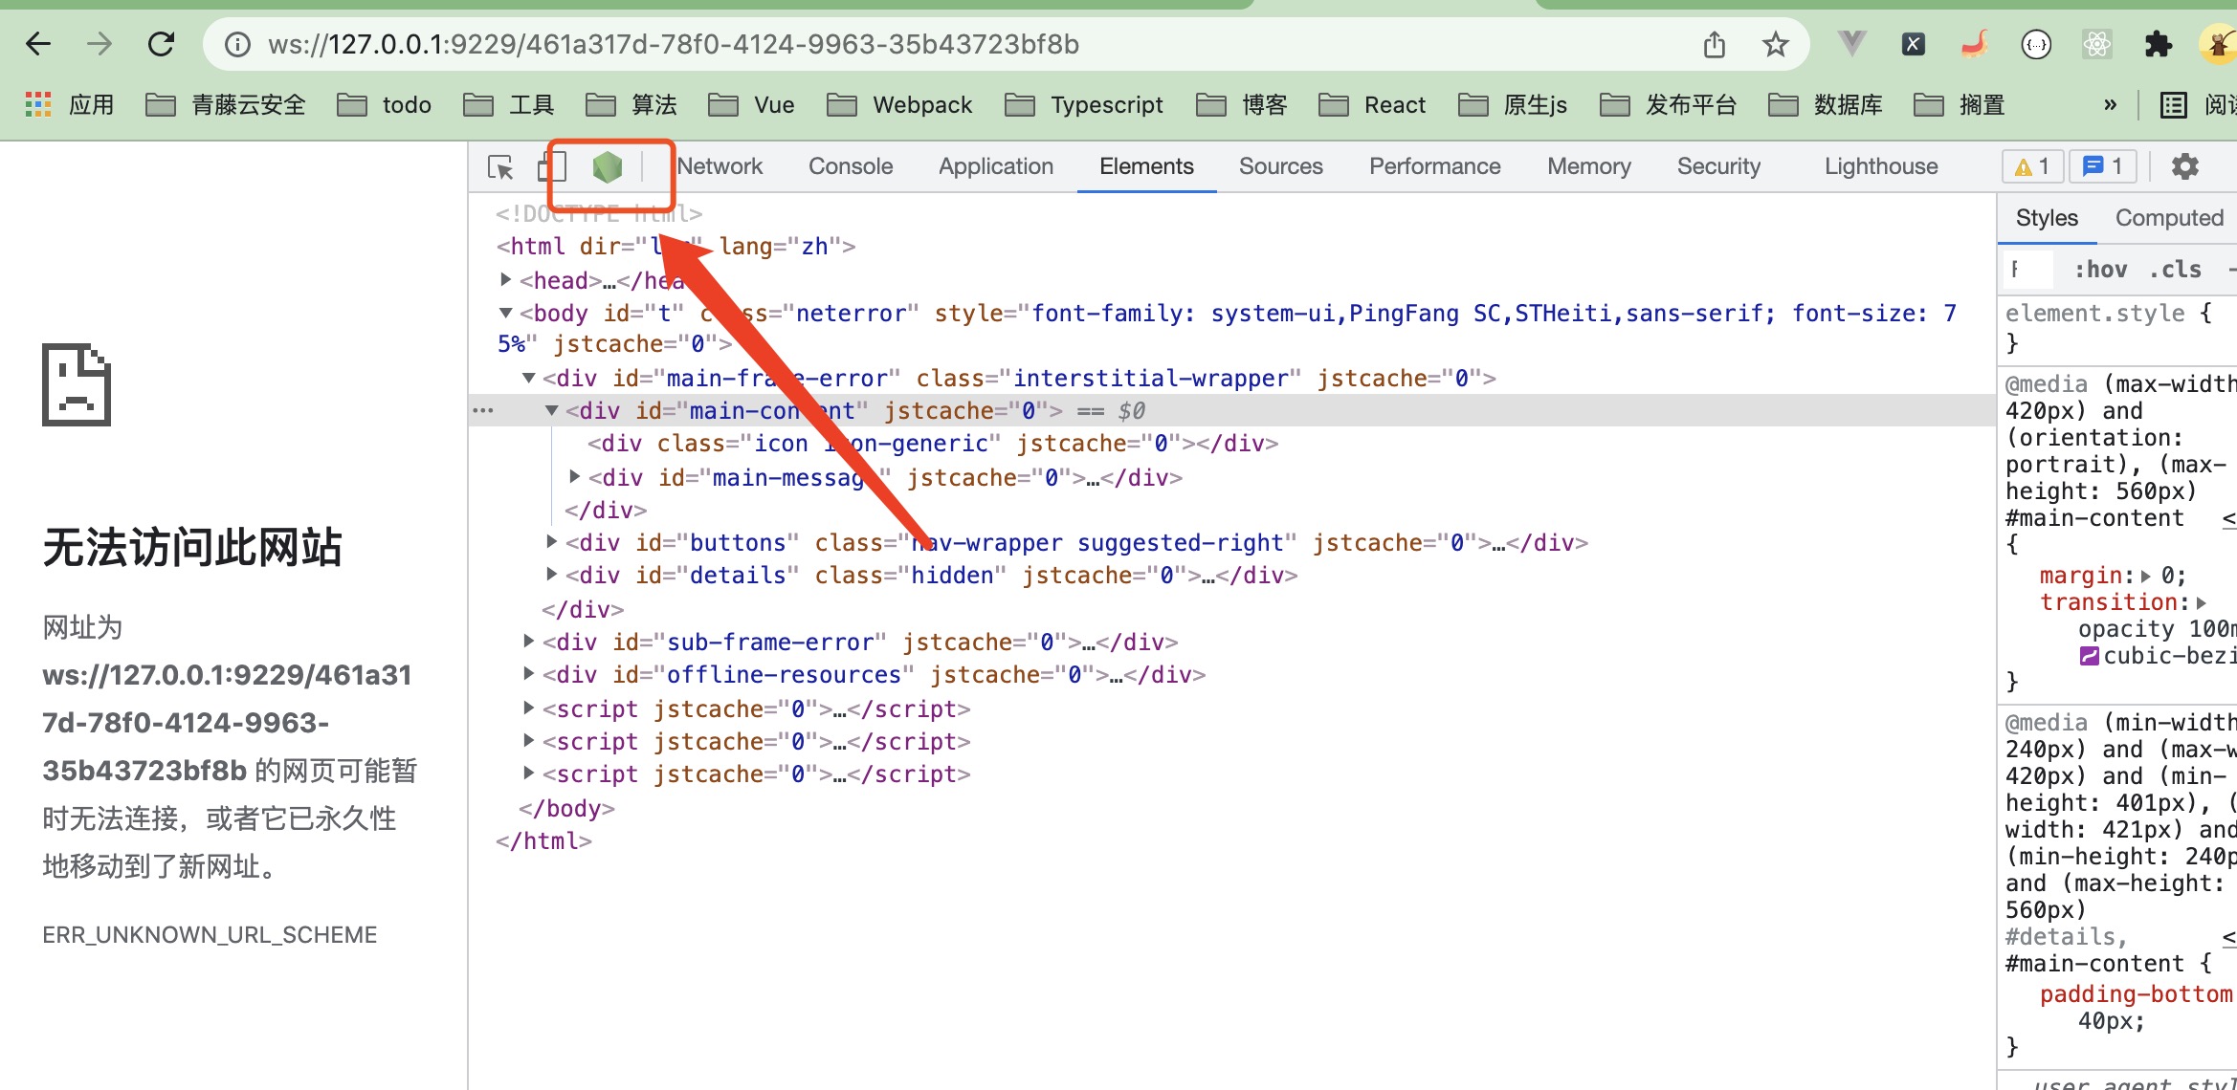Click the 3D green cube DevTools icon
This screenshot has height=1090, width=2237.
coord(607,165)
